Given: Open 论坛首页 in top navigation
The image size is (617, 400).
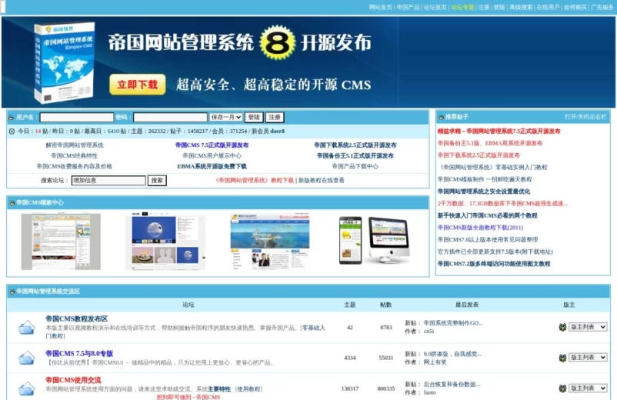Looking at the screenshot, I should click(x=435, y=7).
